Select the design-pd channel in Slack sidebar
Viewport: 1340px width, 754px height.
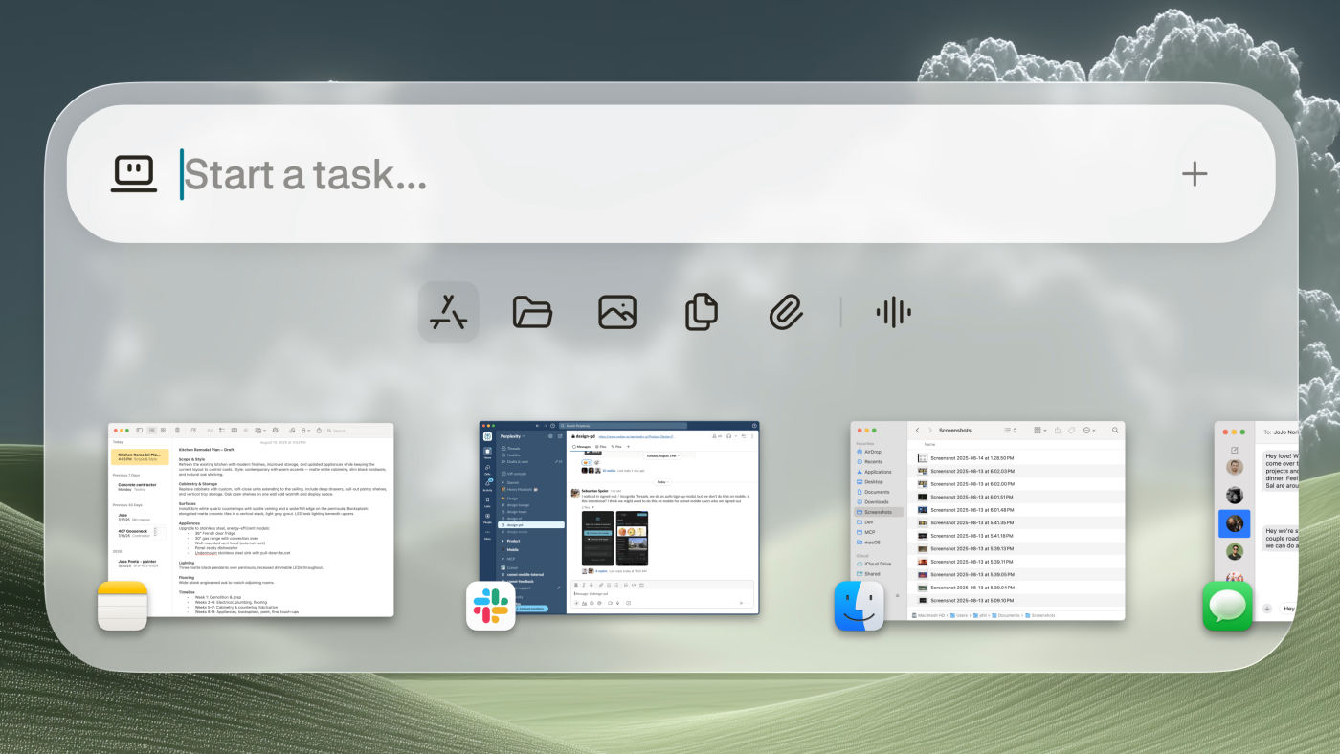(x=531, y=525)
